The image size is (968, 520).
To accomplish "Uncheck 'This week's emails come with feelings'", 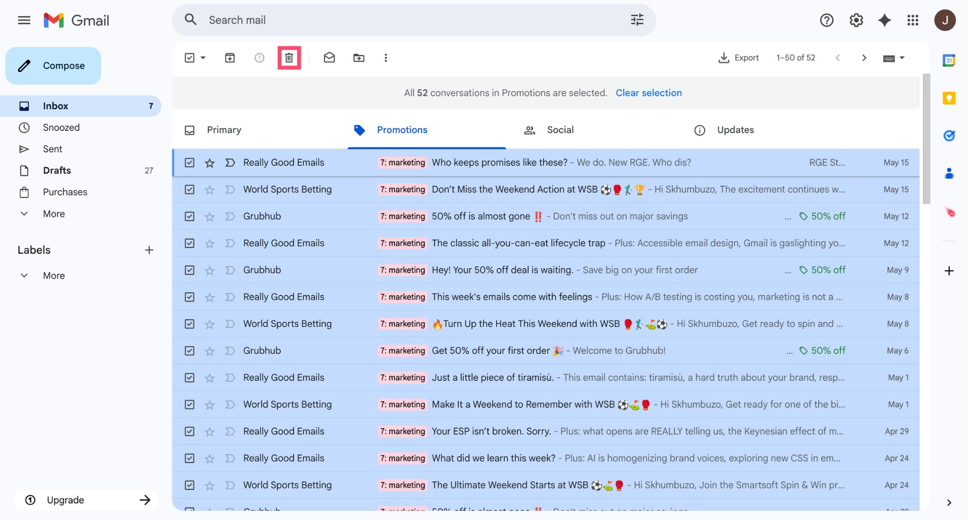I will point(190,297).
